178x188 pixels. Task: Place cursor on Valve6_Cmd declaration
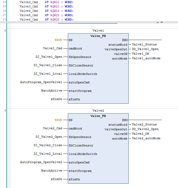tap(29, 19)
